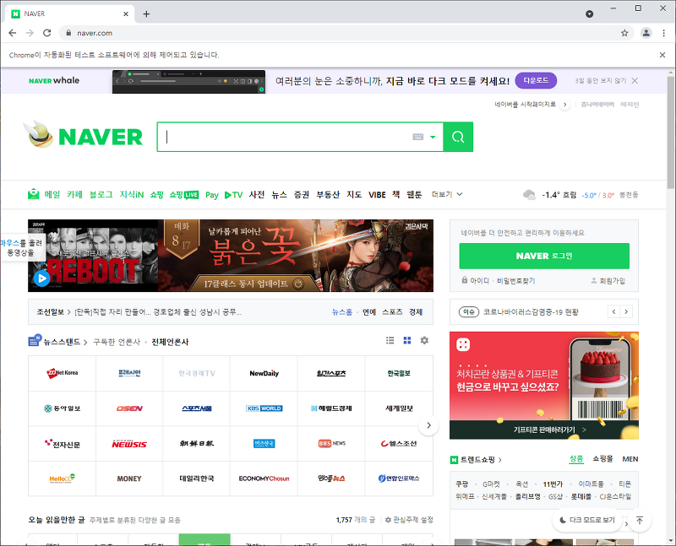Open the 뉴스홈 link

(342, 311)
